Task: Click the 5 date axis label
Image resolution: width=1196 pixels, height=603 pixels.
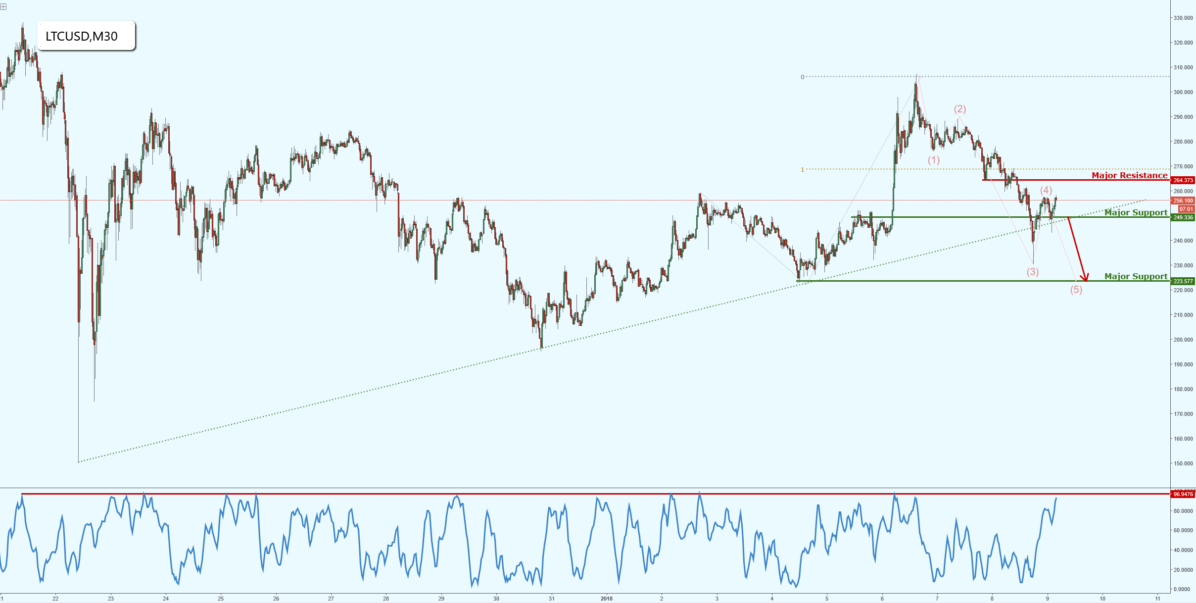Action: [827, 599]
